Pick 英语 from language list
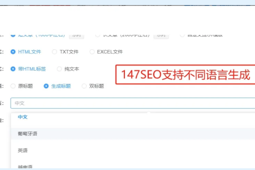Viewport: 255px width, 170px height. click(x=133, y=150)
